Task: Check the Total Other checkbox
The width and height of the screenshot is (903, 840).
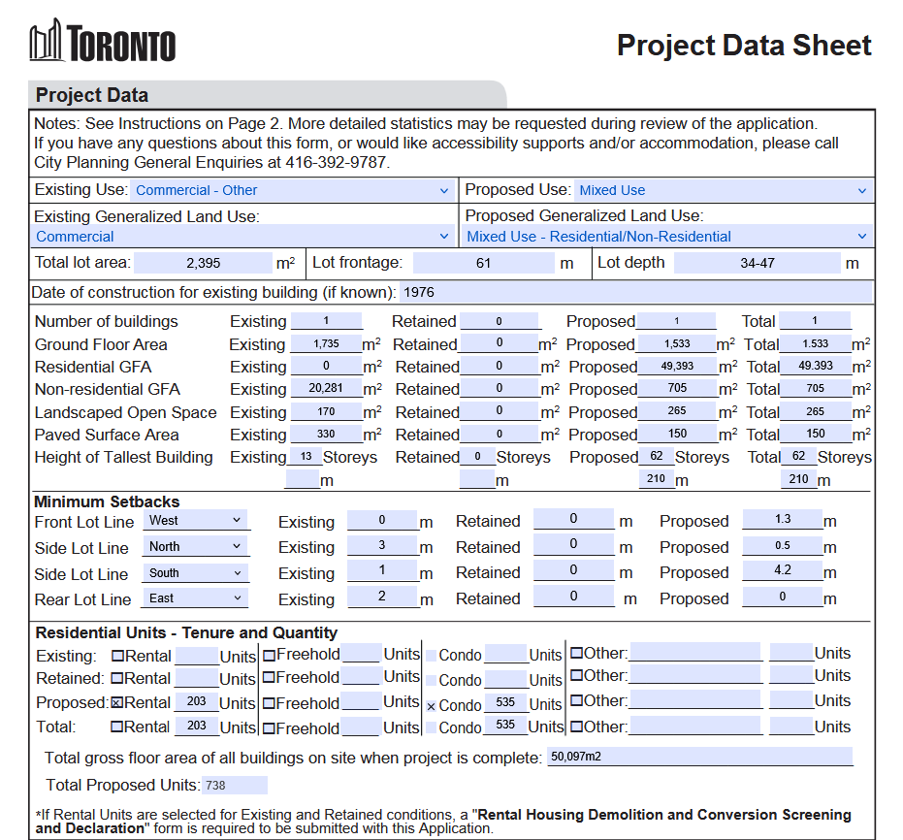Action: (576, 727)
